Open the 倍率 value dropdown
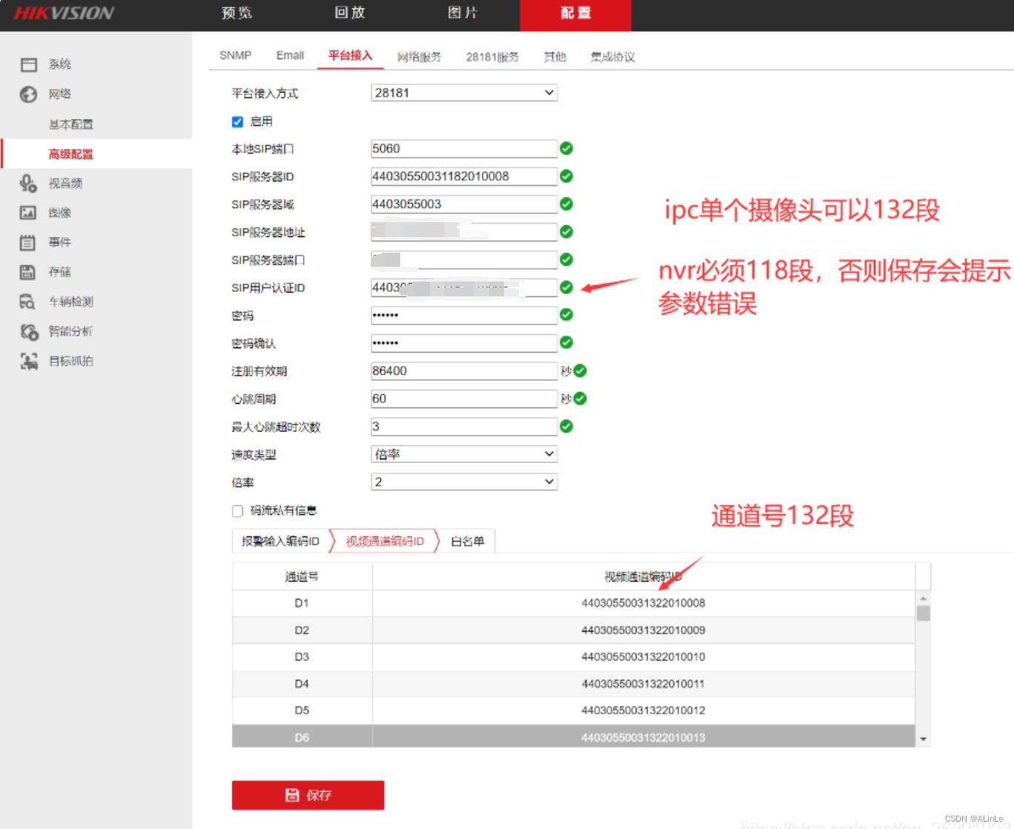This screenshot has height=829, width=1014. click(464, 482)
